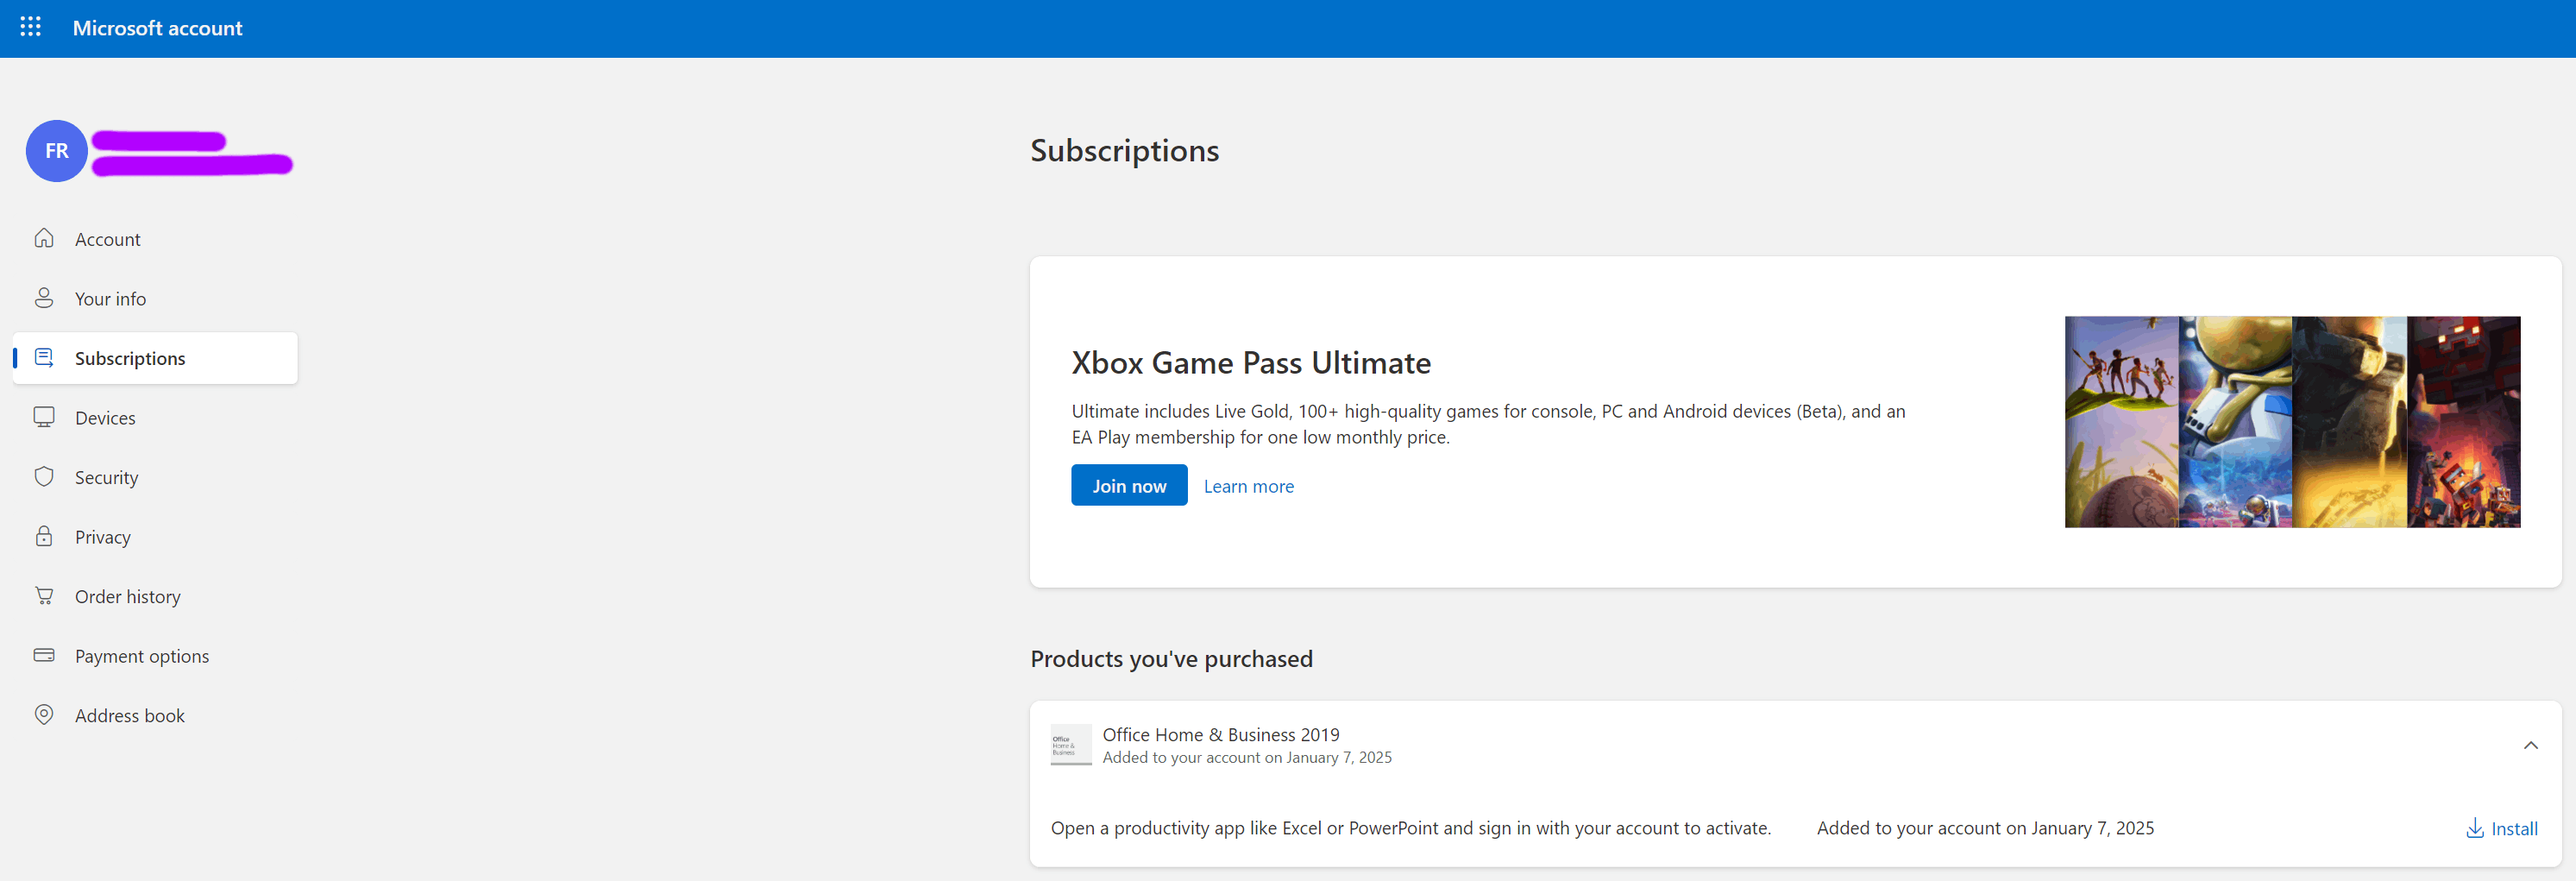
Task: Click the monitor icon beside Devices
Action: [44, 417]
